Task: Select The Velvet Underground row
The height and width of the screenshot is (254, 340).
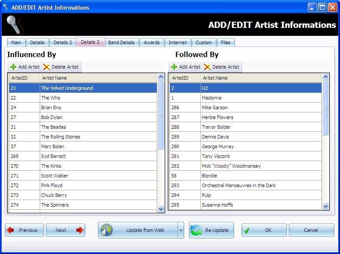Action: 83,88
